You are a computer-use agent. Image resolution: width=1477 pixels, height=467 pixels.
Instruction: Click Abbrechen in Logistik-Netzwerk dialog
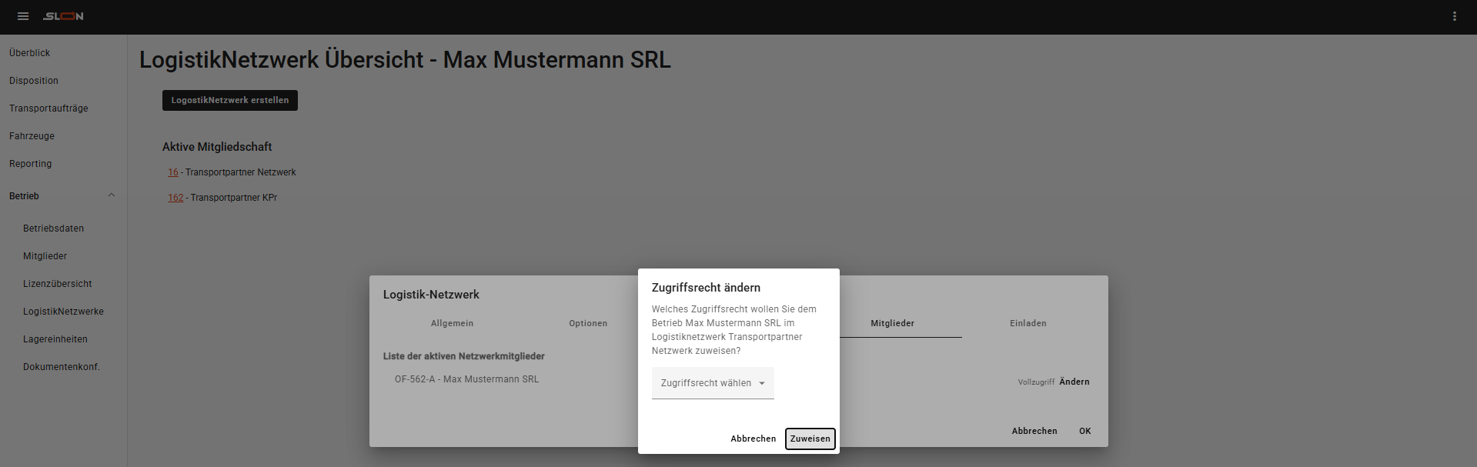coord(1034,431)
